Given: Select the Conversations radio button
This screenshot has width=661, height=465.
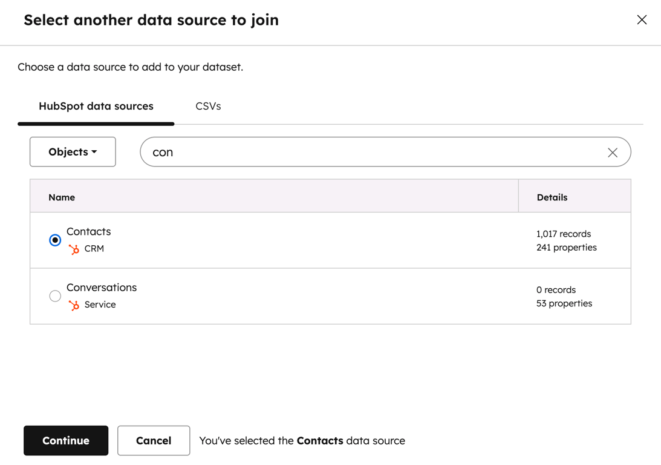Looking at the screenshot, I should click(55, 296).
